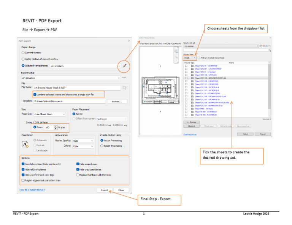Click the sheet icon in the KITCHEN DETAIL PLAN row
Viewport: 292px width, 225px height.
pyautogui.click(x=192, y=97)
